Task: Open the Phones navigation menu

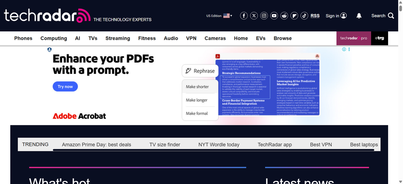Action: [x=23, y=38]
